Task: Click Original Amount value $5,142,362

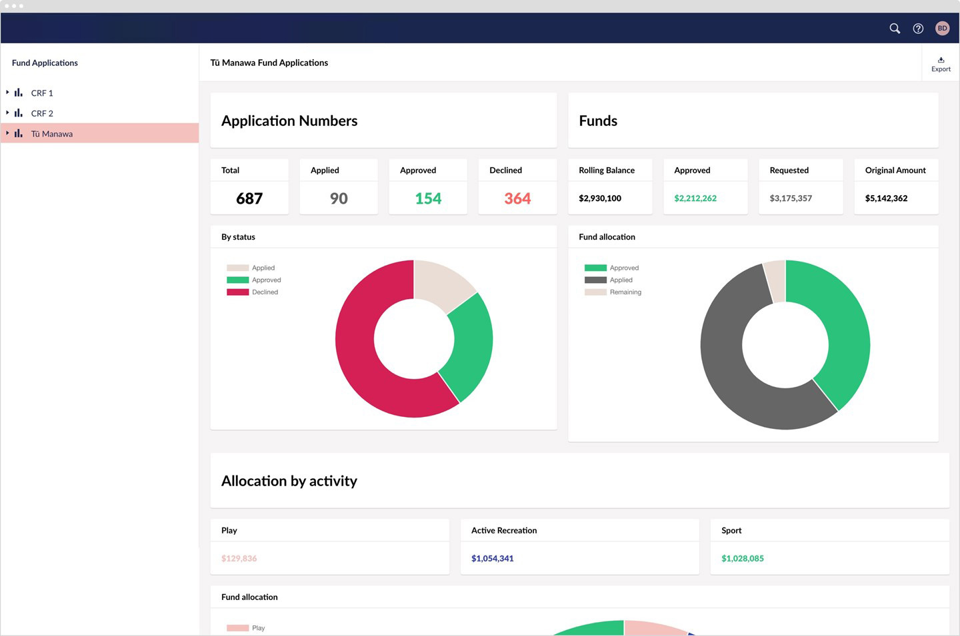Action: click(886, 198)
